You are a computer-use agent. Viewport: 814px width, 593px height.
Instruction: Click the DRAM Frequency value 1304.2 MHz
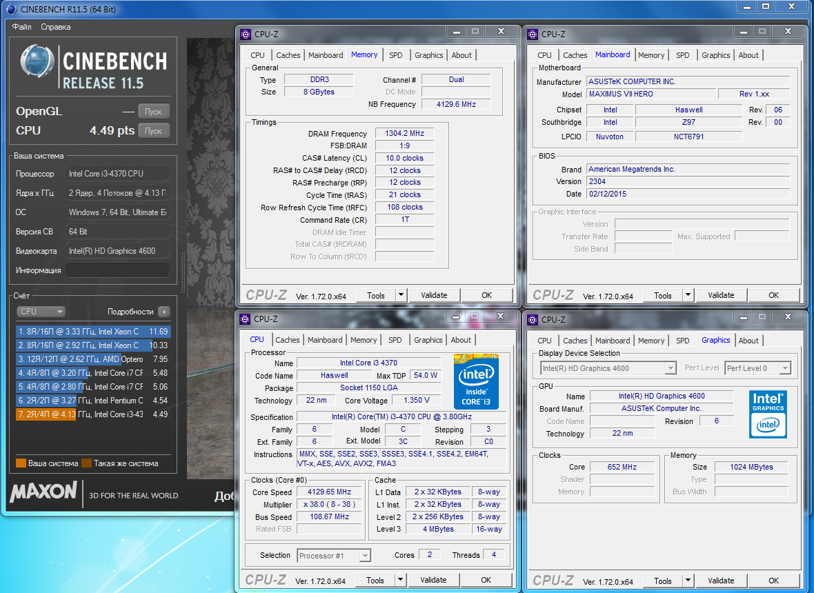(x=404, y=133)
